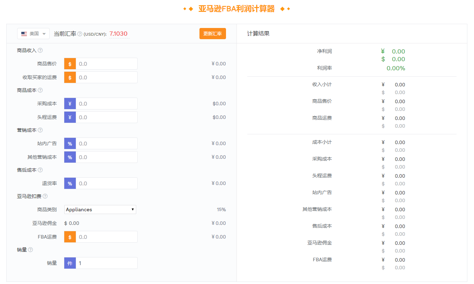The width and height of the screenshot is (474, 284).
Task: Click the (USD/CNY) label
Action: [95, 34]
